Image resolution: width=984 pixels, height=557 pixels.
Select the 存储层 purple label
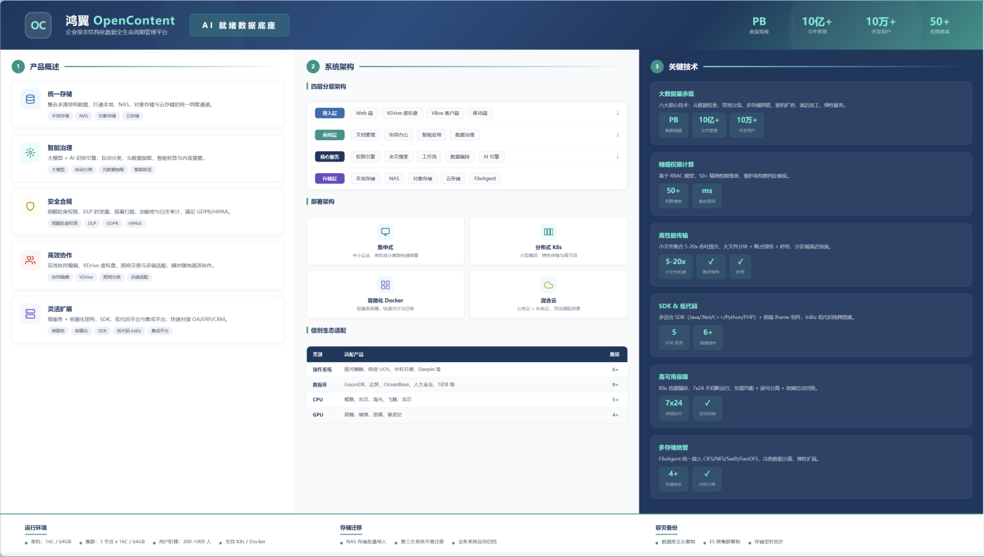click(x=330, y=178)
